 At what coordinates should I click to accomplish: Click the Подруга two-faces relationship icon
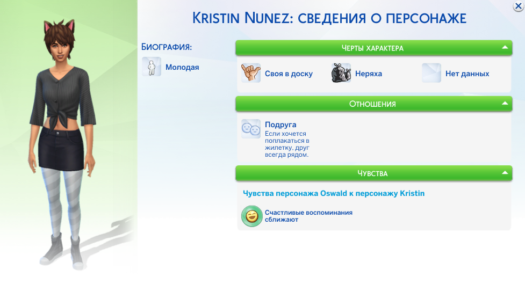251,129
